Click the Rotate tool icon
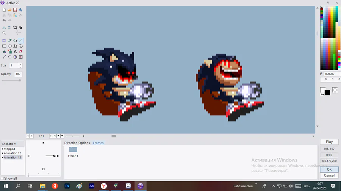 9,57
